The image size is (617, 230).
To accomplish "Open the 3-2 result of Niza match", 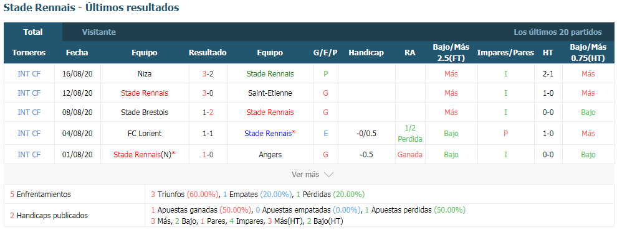I will [x=208, y=74].
